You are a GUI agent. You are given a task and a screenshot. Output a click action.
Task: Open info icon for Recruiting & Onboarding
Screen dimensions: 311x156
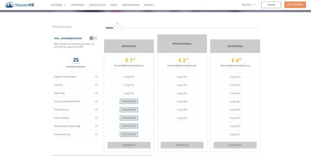[x=96, y=126]
